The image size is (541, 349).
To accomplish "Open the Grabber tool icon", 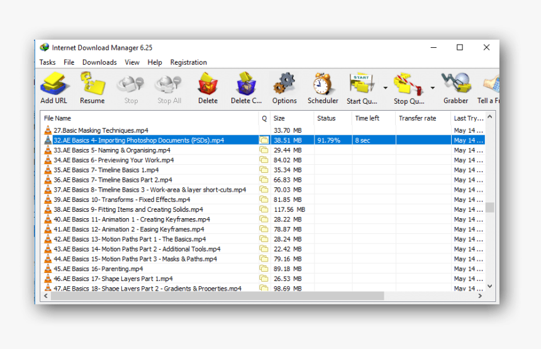I will [x=456, y=83].
